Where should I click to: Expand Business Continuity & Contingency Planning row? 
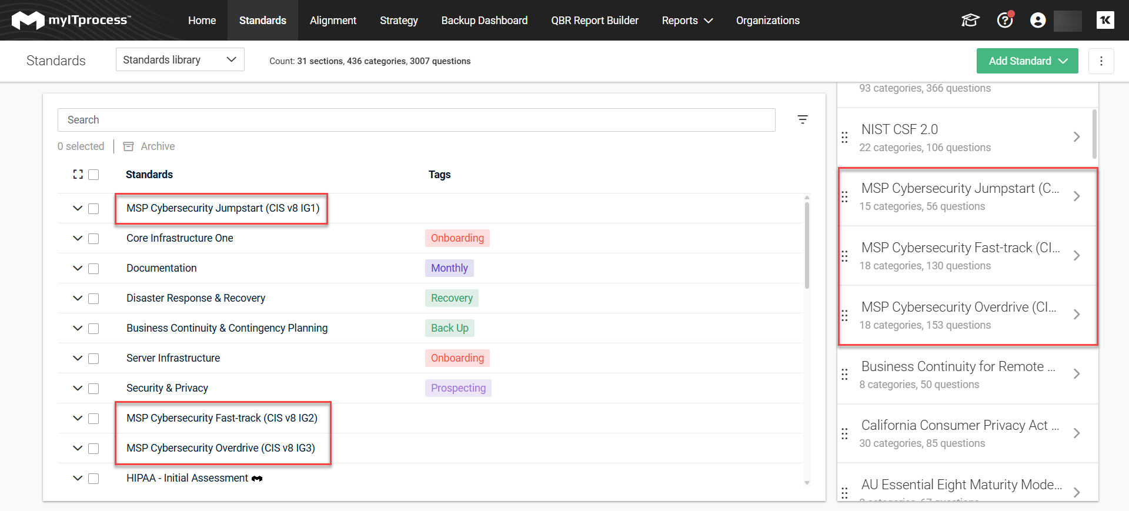coord(78,328)
